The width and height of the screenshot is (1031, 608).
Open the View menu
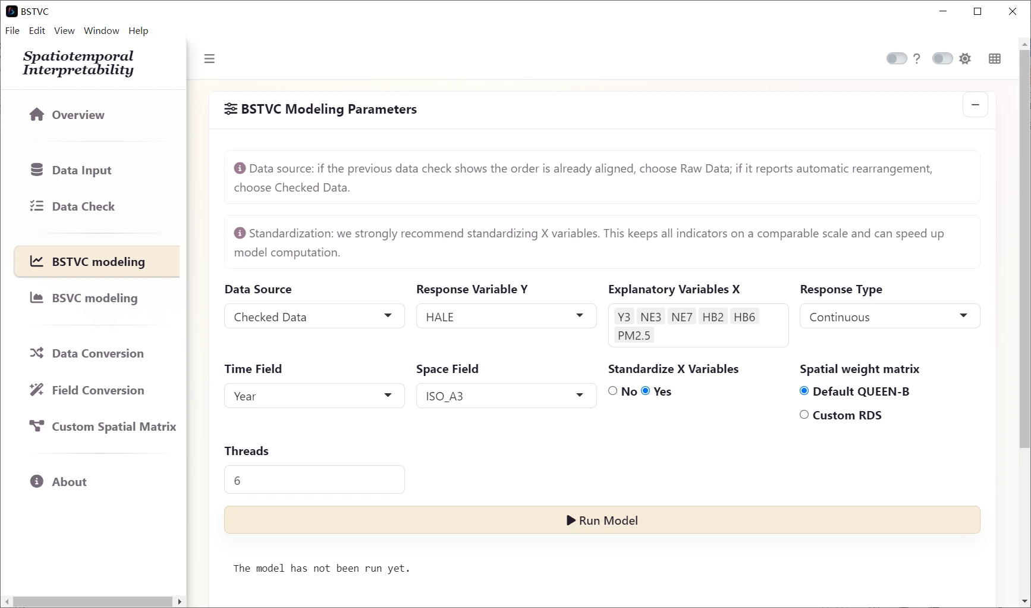pyautogui.click(x=64, y=30)
